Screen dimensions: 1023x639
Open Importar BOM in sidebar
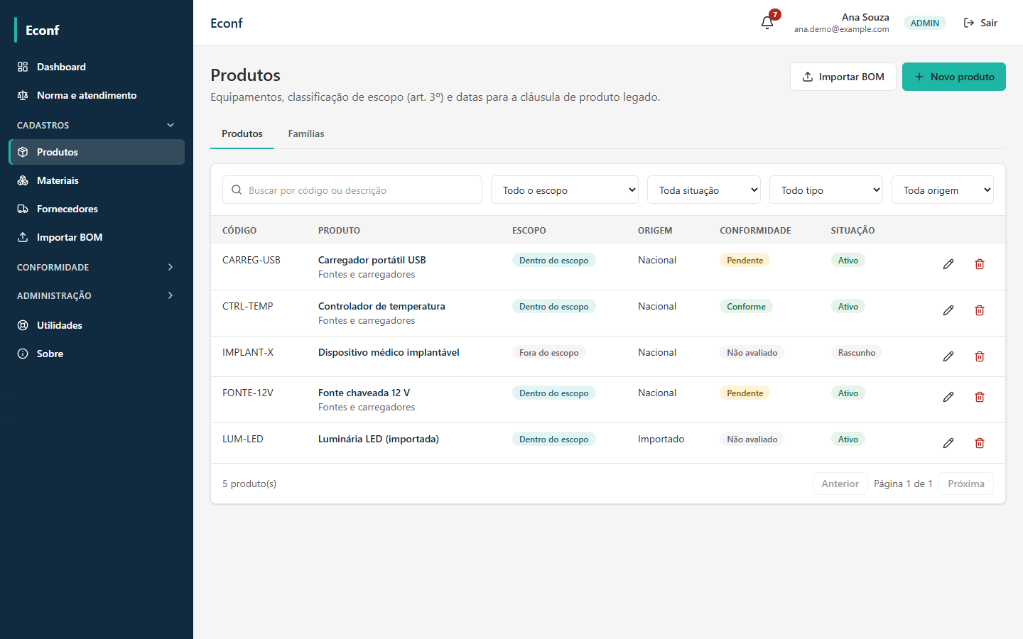click(x=97, y=237)
